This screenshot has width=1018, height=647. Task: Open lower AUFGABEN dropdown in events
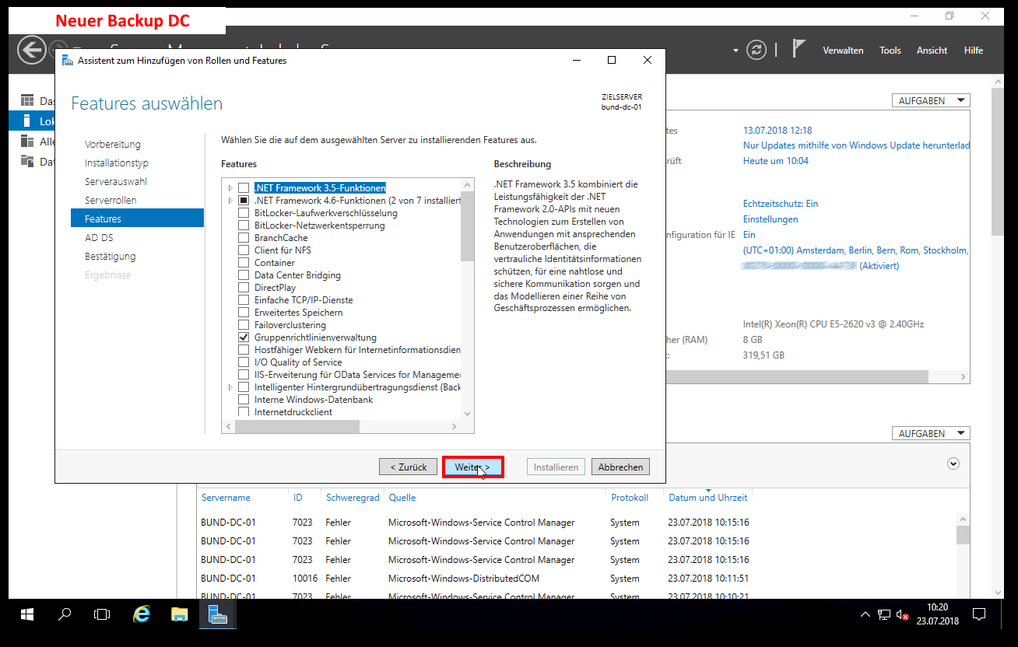click(931, 433)
